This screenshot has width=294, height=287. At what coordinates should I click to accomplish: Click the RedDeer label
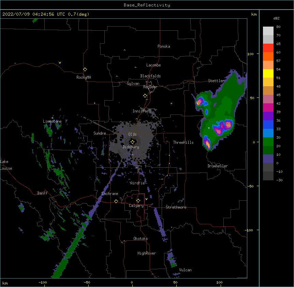pyautogui.click(x=150, y=87)
